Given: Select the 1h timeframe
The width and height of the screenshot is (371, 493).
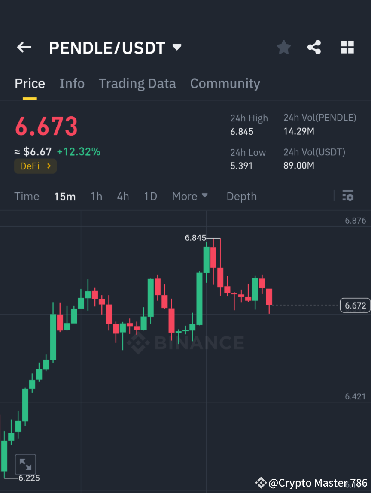Looking at the screenshot, I should click(96, 196).
